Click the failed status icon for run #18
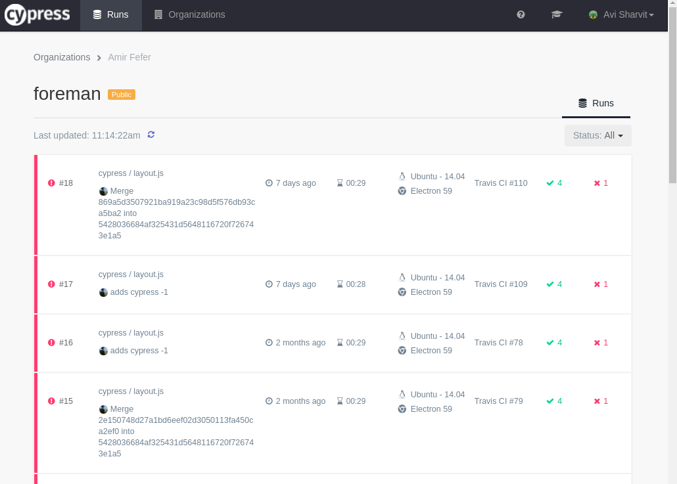This screenshot has width=677, height=484. pos(51,183)
